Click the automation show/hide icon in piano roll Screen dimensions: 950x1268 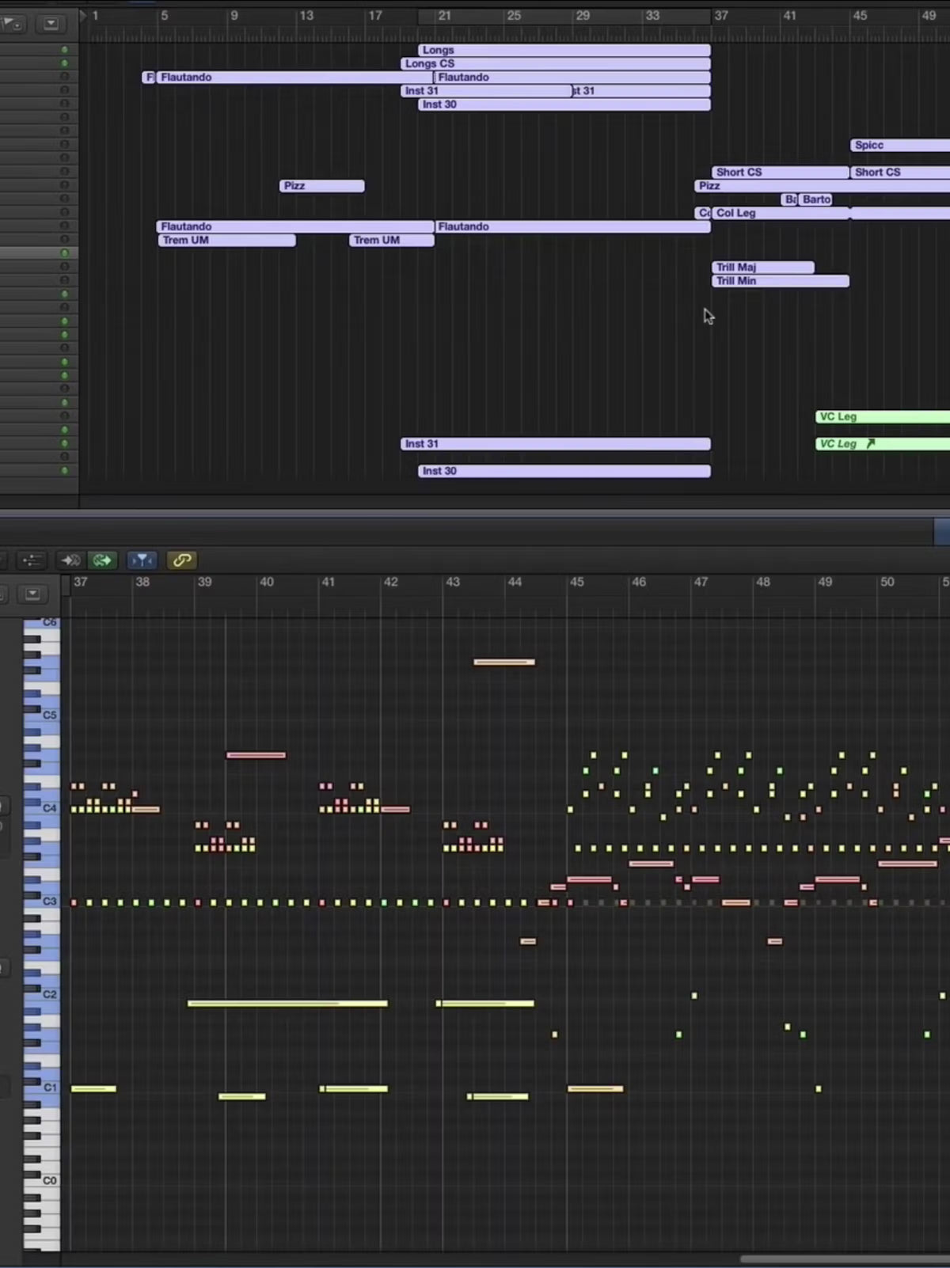32,560
